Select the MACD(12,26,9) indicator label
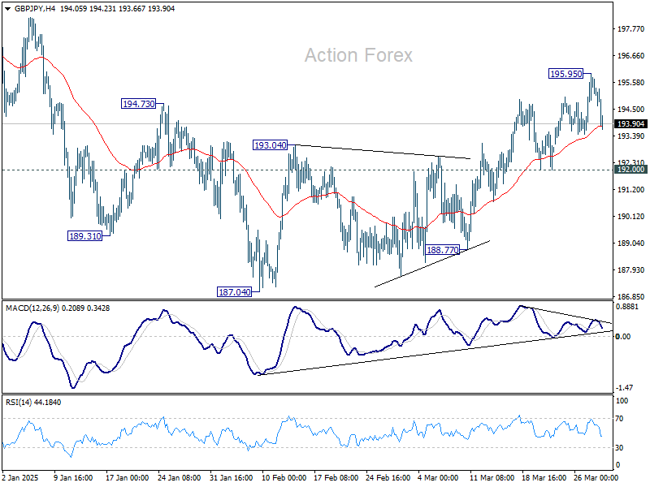 pos(32,308)
